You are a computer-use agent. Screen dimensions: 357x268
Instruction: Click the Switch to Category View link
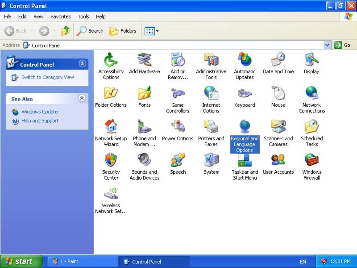tap(47, 77)
